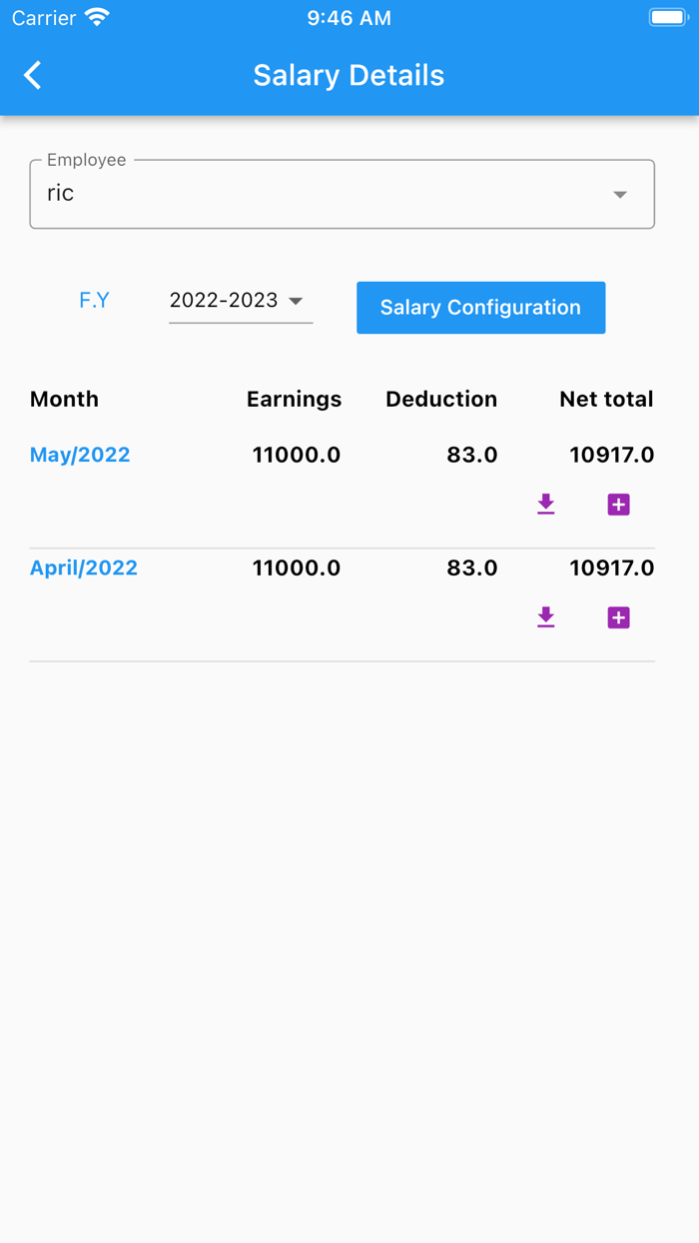Expand the arrow next to 2022-2023
Screen dimensions: 699x1243
pos(297,301)
